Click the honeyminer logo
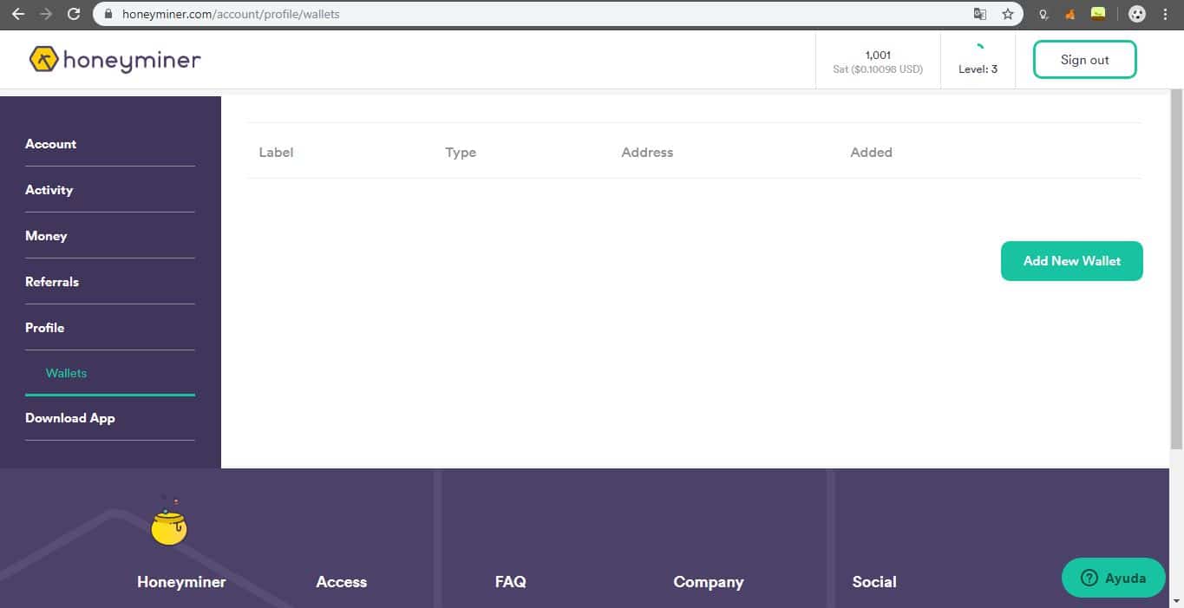The width and height of the screenshot is (1184, 608). click(x=114, y=59)
